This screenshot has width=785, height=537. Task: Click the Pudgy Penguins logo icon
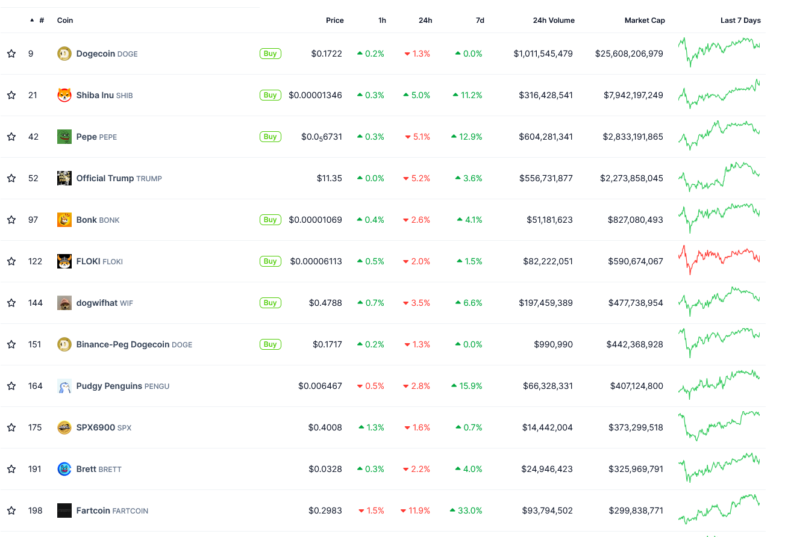pos(64,386)
